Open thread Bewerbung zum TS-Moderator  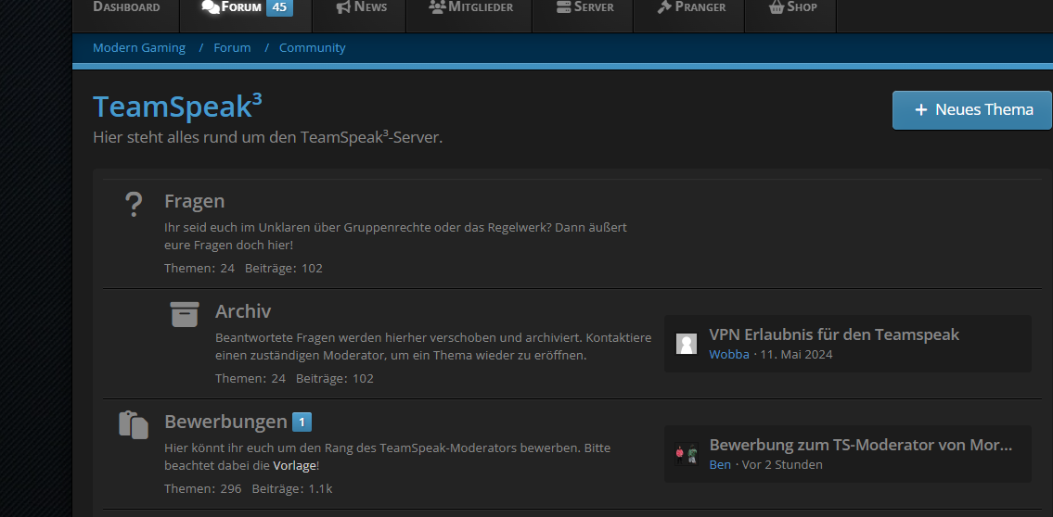[x=860, y=445]
